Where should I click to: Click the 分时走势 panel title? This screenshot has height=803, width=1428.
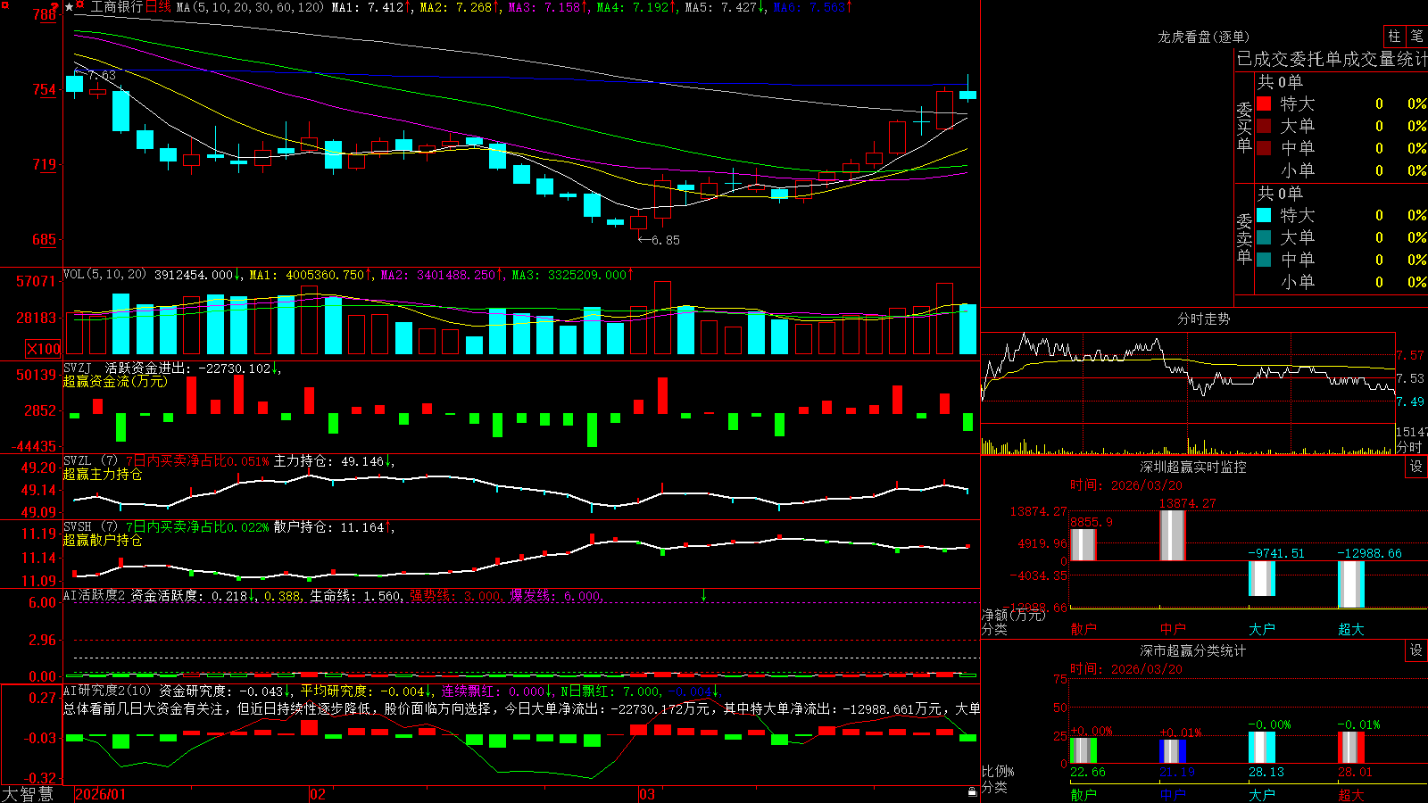coord(1204,319)
